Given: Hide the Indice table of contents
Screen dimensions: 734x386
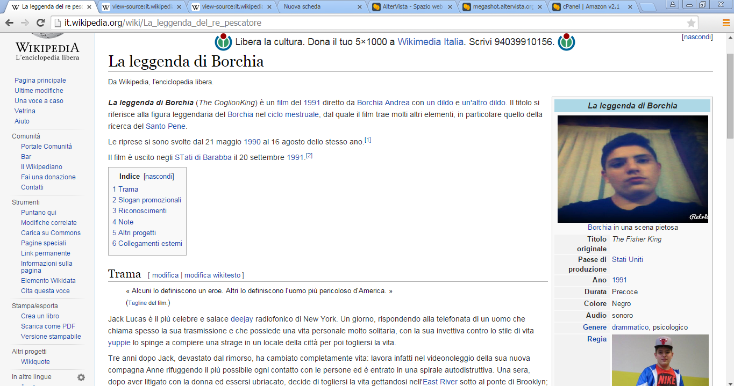Looking at the screenshot, I should 159,176.
